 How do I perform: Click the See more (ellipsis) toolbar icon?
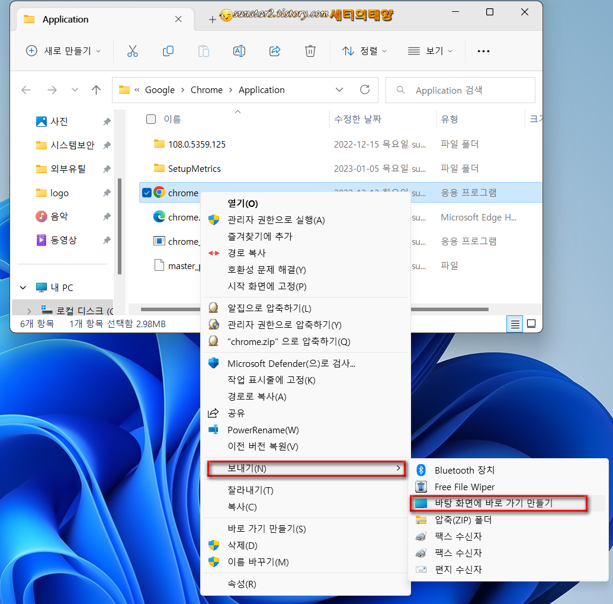483,51
